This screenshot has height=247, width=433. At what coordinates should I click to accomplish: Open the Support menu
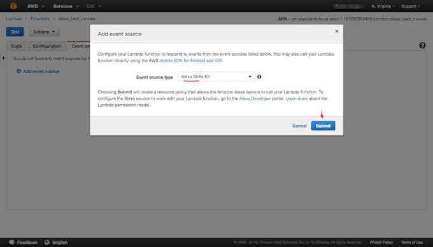tap(410, 6)
